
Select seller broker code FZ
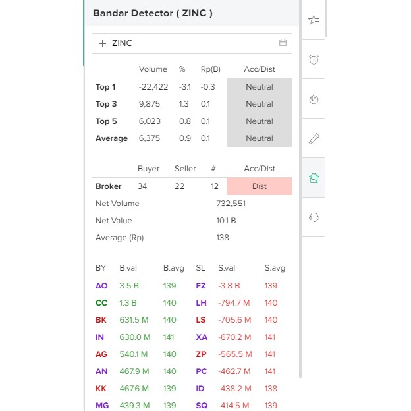point(201,285)
